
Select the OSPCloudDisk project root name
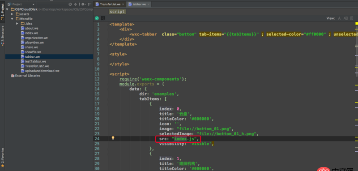coord(26,9)
